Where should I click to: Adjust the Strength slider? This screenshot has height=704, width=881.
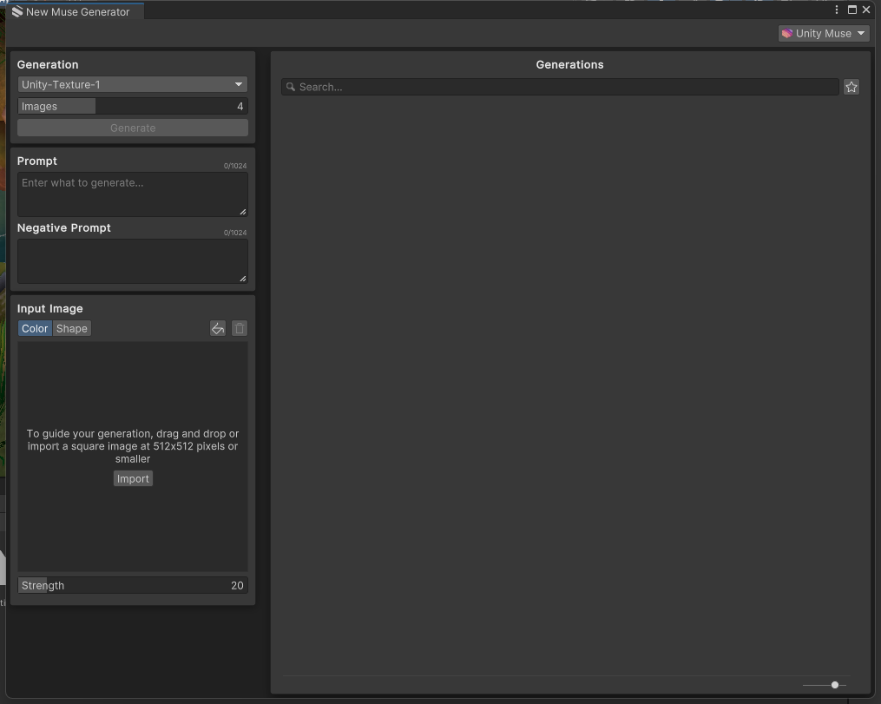point(133,585)
